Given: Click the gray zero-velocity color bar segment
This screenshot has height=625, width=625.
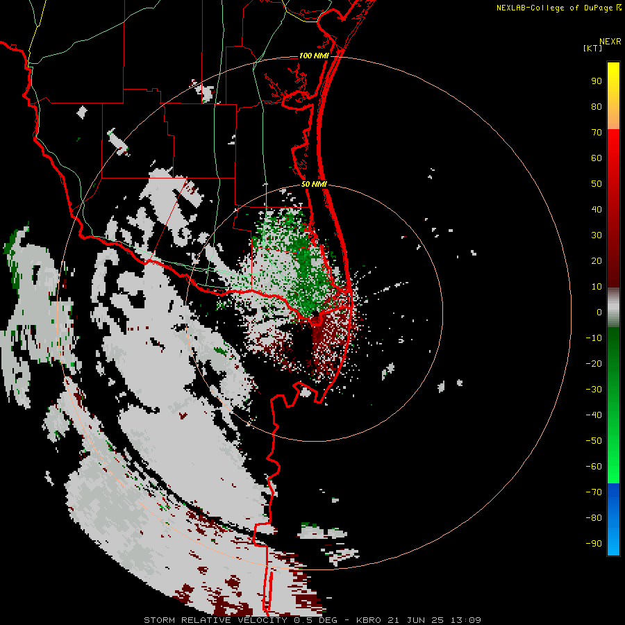Looking at the screenshot, I should pyautogui.click(x=613, y=308).
